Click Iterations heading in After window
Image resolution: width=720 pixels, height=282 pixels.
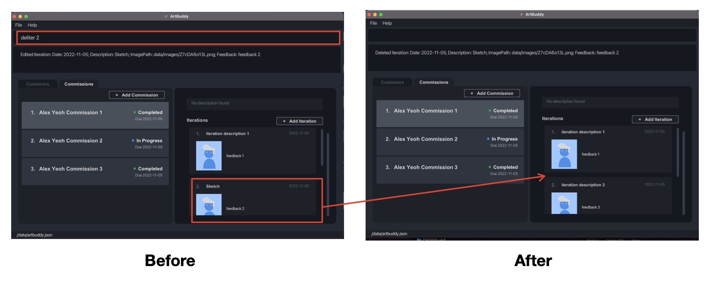pos(553,119)
